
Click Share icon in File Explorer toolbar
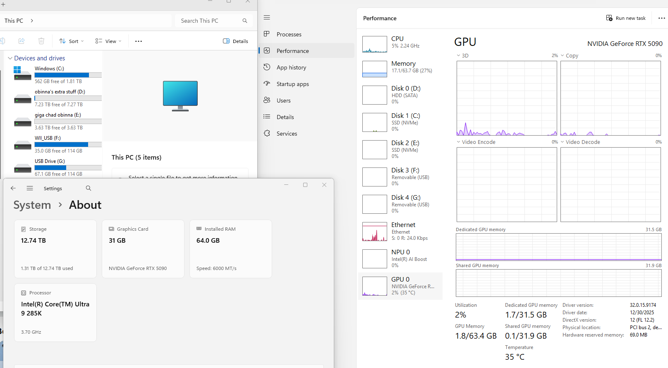coord(22,41)
